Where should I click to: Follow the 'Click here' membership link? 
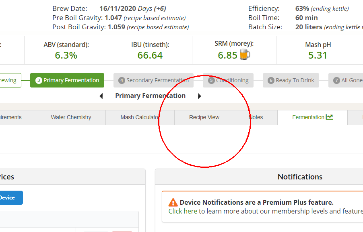tap(183, 211)
